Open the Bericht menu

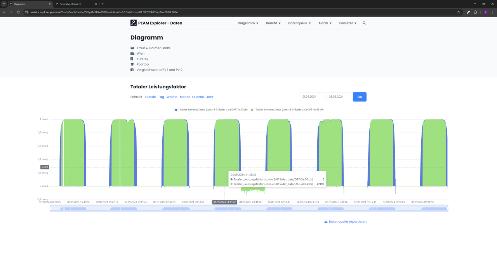click(x=273, y=23)
